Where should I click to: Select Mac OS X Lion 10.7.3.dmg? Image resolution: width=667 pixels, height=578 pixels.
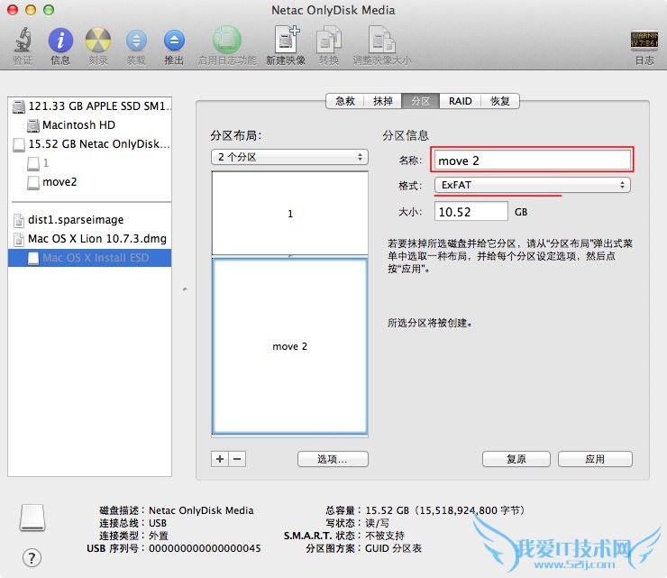(x=90, y=238)
